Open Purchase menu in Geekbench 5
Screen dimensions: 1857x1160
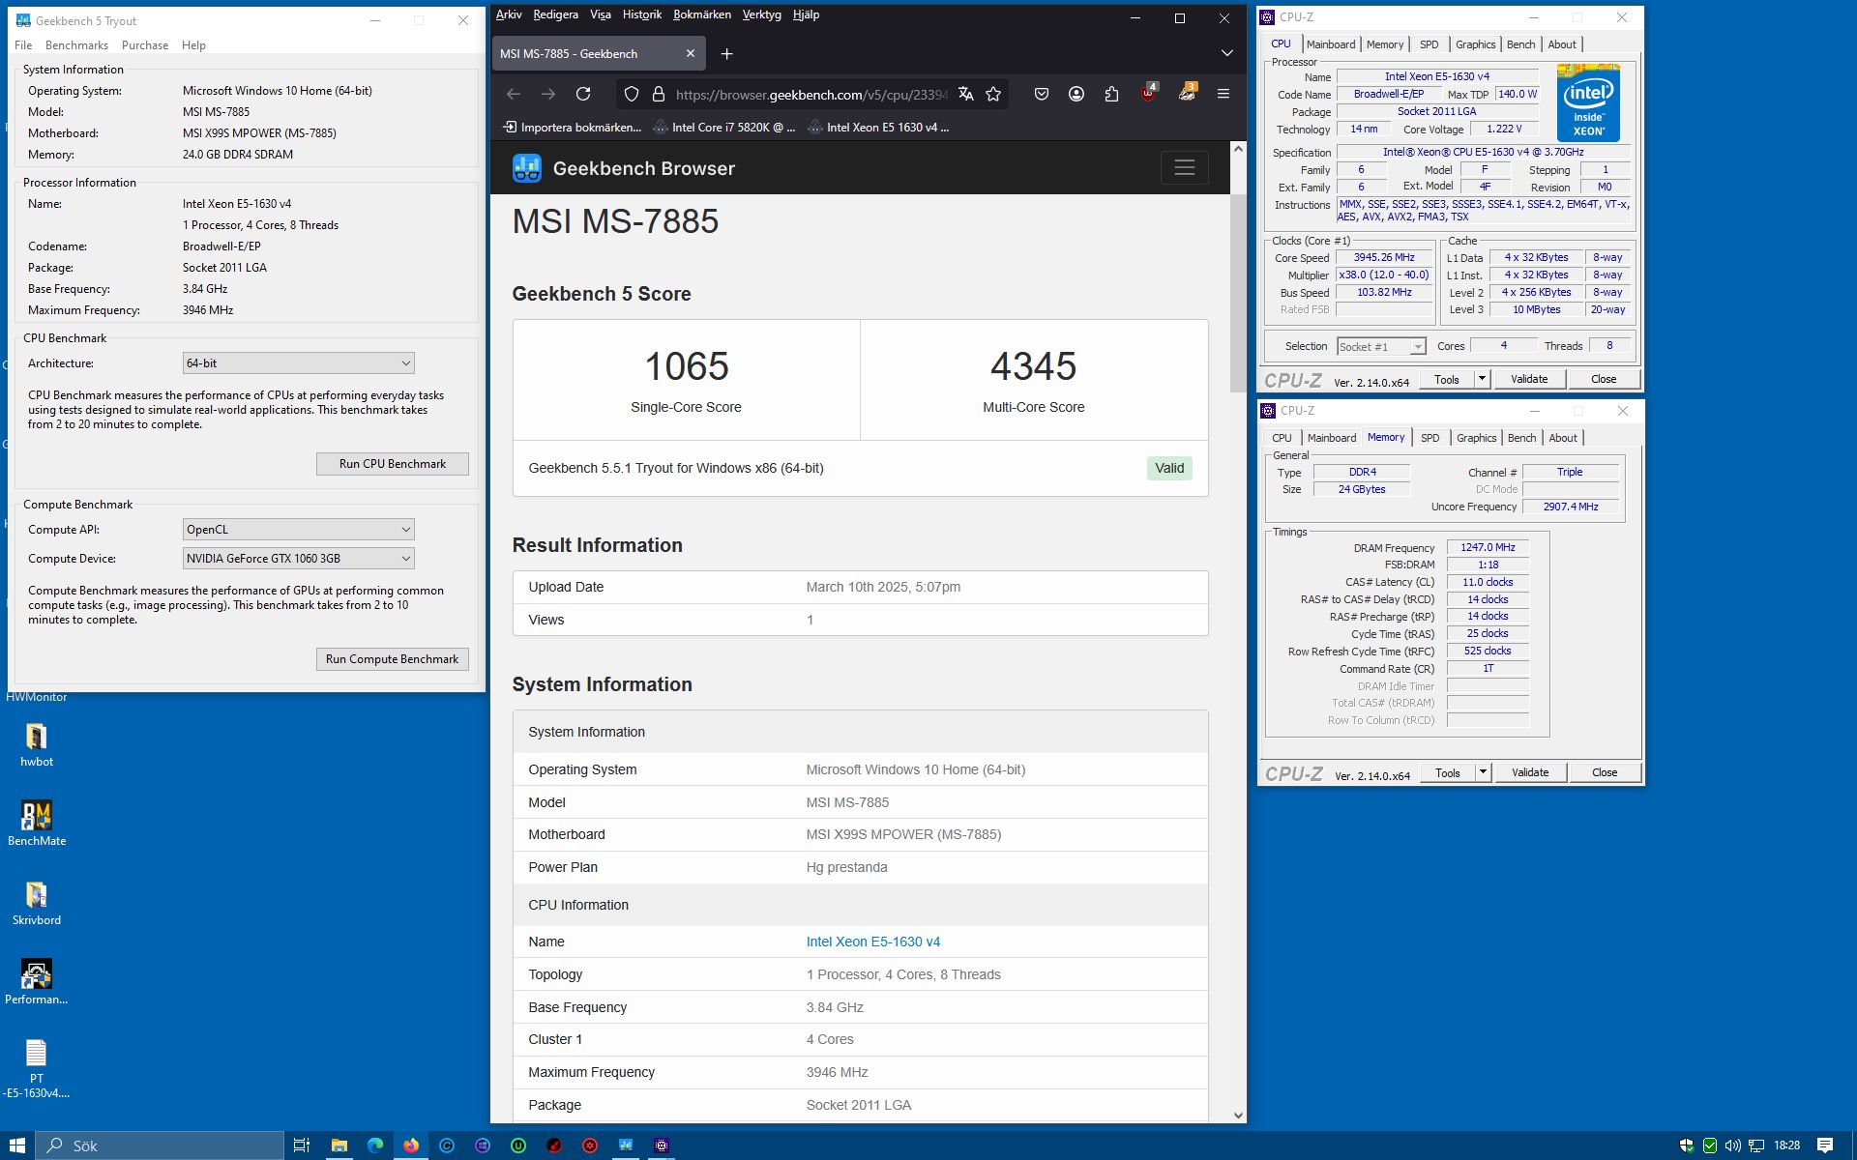(145, 45)
